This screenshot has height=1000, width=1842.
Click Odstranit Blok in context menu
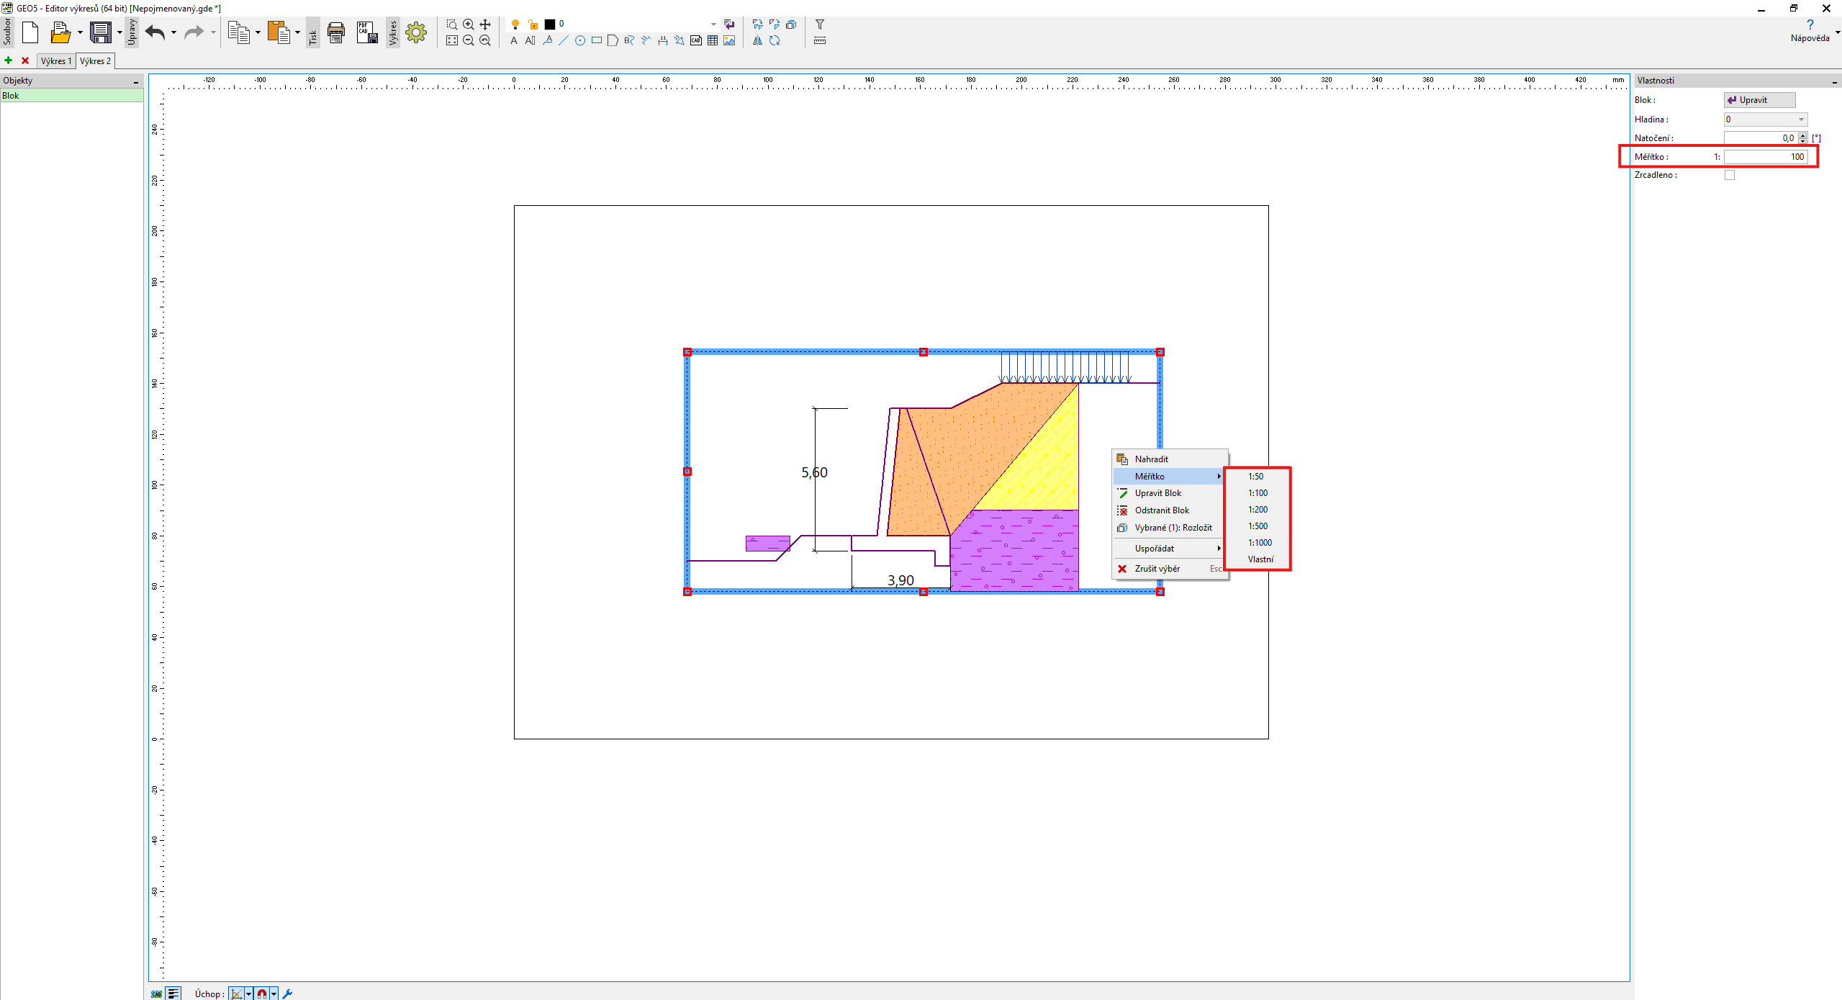pos(1161,510)
